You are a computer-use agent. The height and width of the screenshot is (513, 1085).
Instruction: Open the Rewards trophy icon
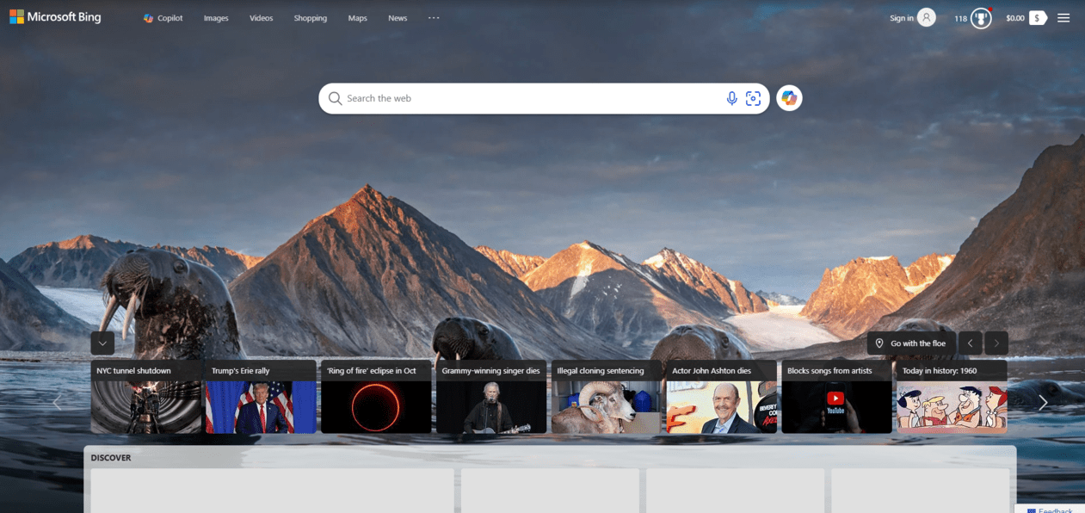click(x=981, y=18)
